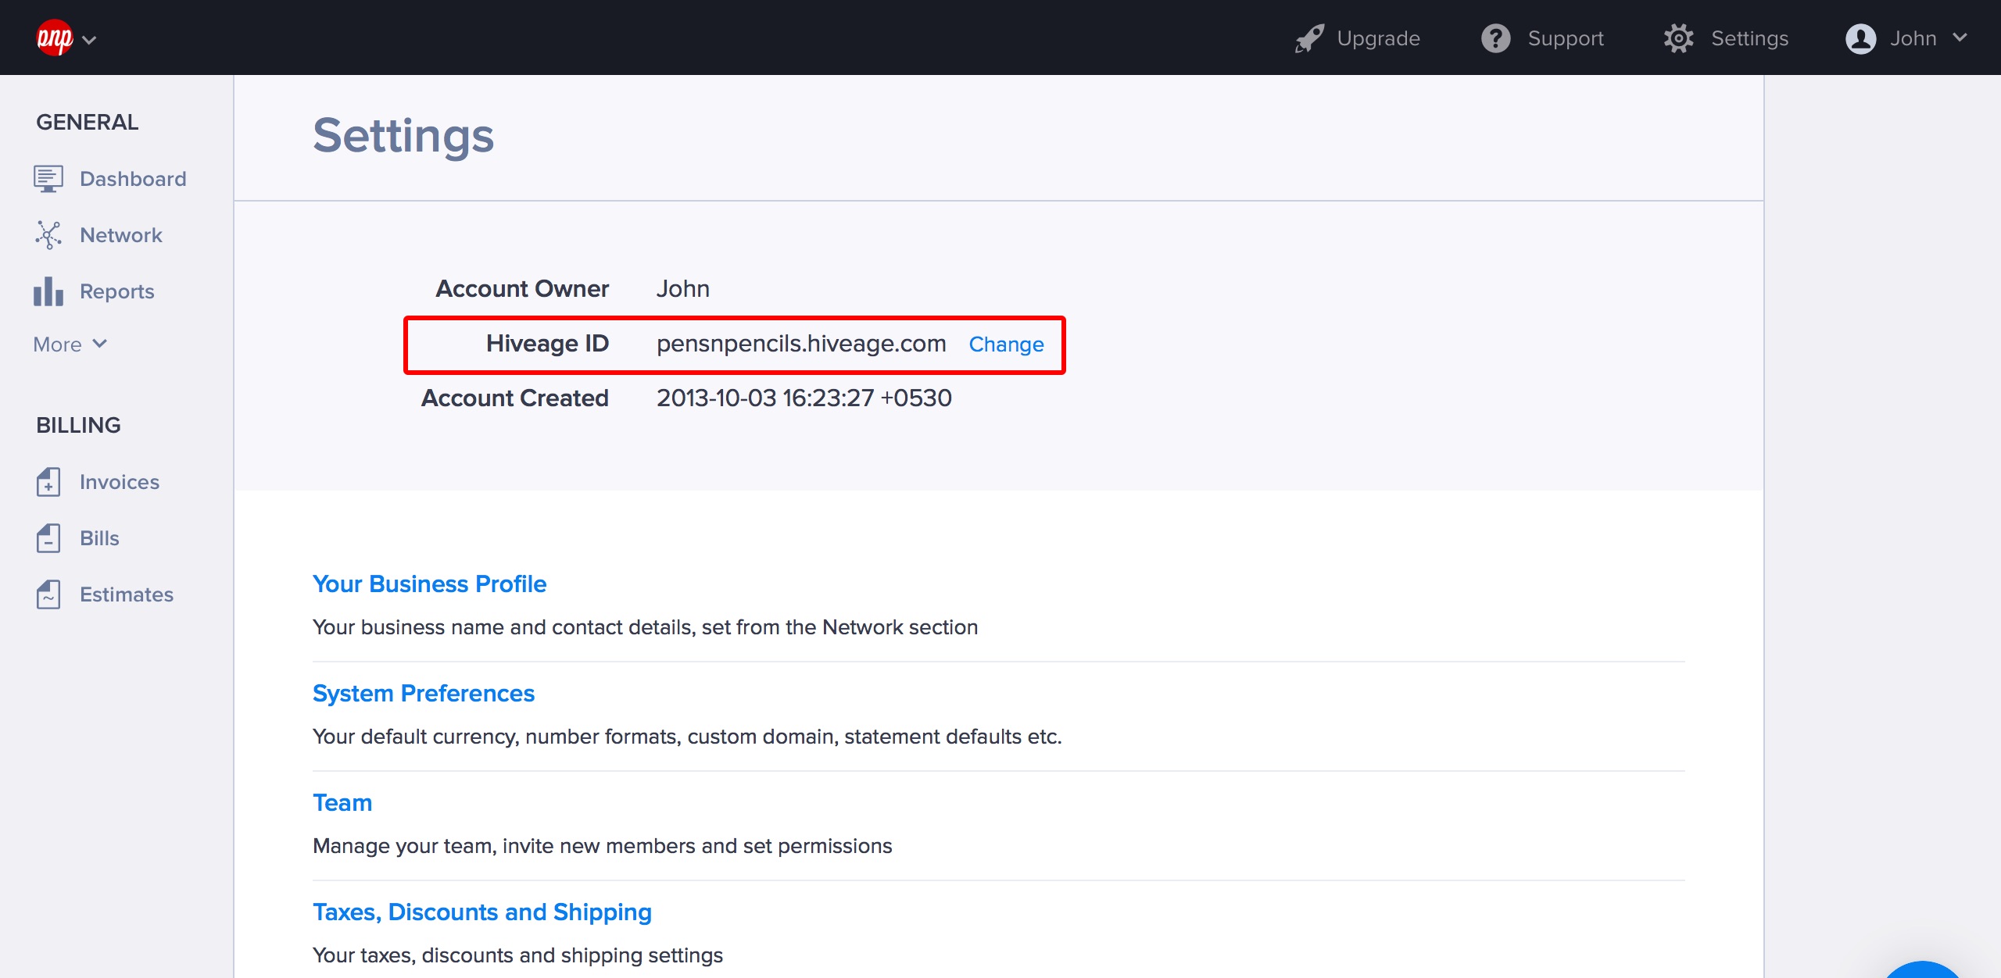This screenshot has height=978, width=2001.
Task: Open Your Business Profile settings
Action: (429, 584)
